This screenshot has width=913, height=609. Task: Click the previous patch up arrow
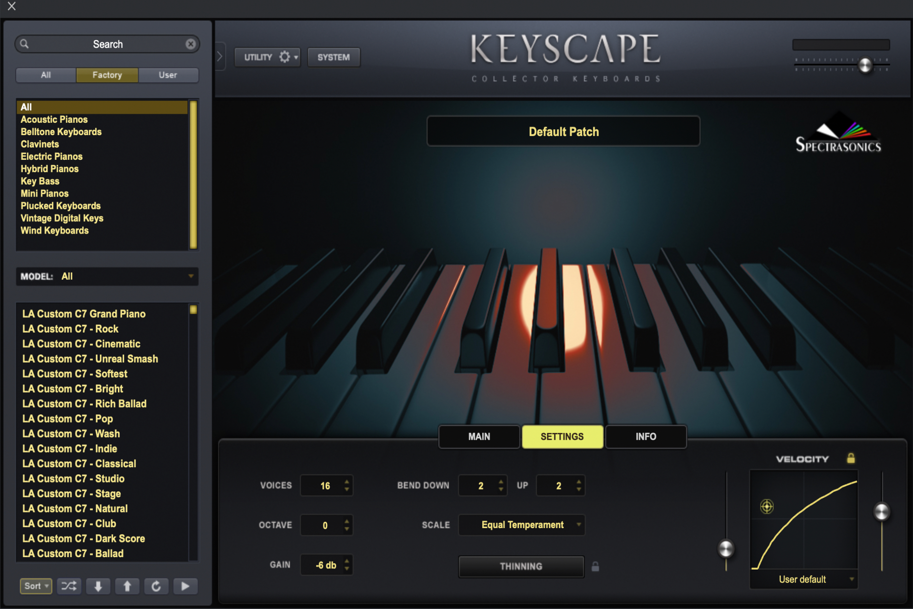[127, 586]
